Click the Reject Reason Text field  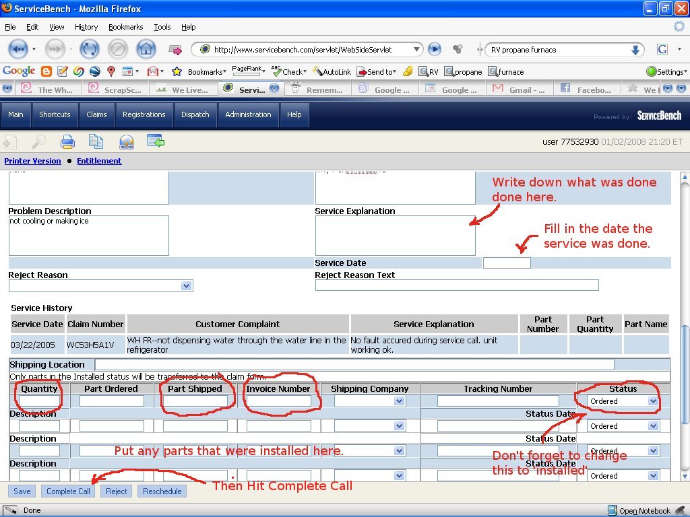457,285
